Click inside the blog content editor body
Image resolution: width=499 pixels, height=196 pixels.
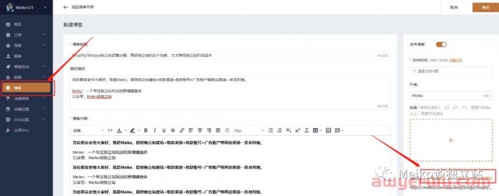(x=230, y=166)
